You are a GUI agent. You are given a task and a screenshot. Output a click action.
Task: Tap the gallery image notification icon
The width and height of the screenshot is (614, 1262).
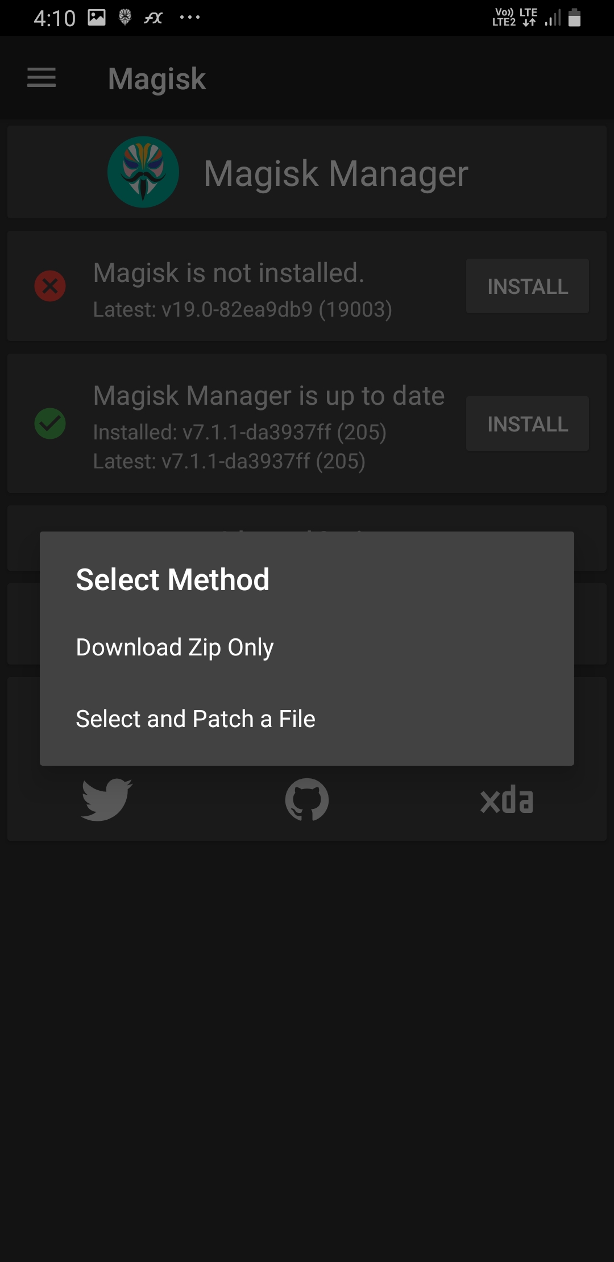(x=97, y=18)
